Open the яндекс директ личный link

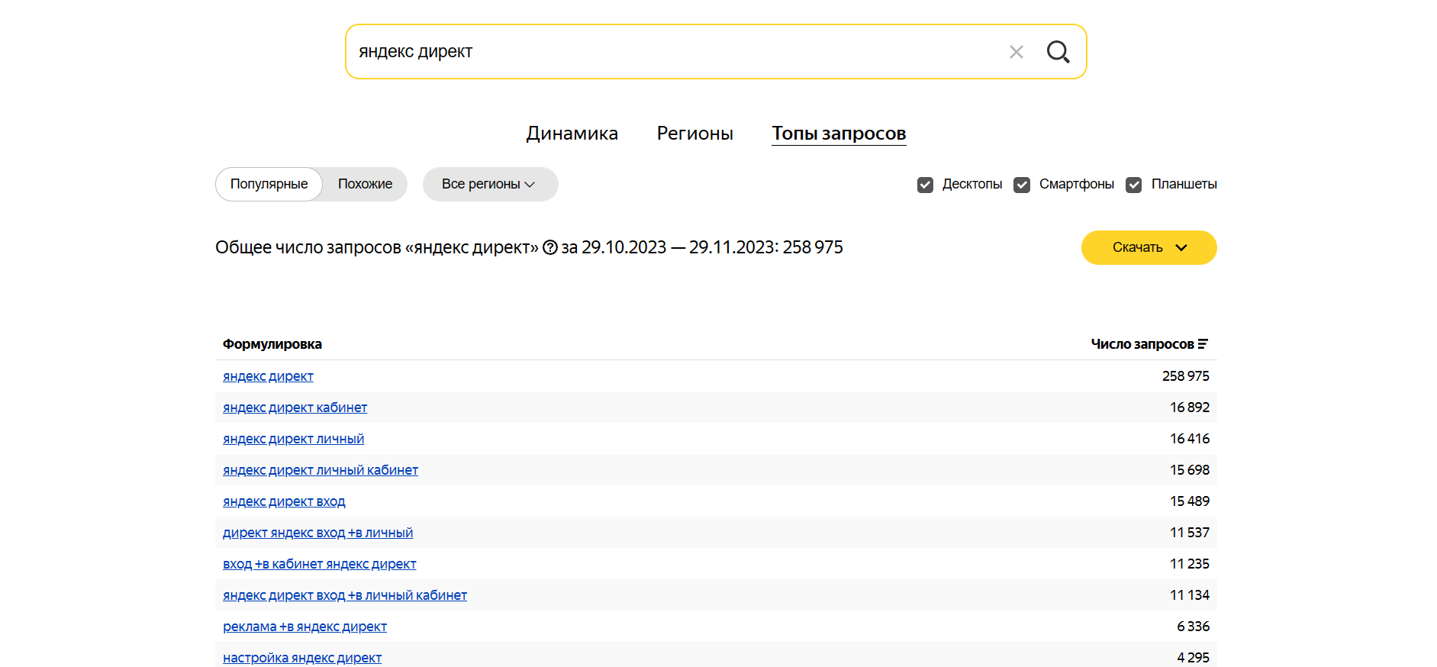(293, 439)
